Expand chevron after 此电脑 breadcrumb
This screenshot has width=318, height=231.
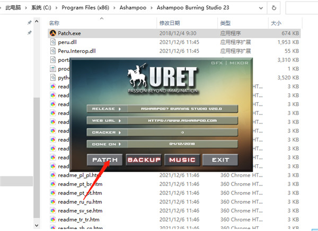coord(26,8)
